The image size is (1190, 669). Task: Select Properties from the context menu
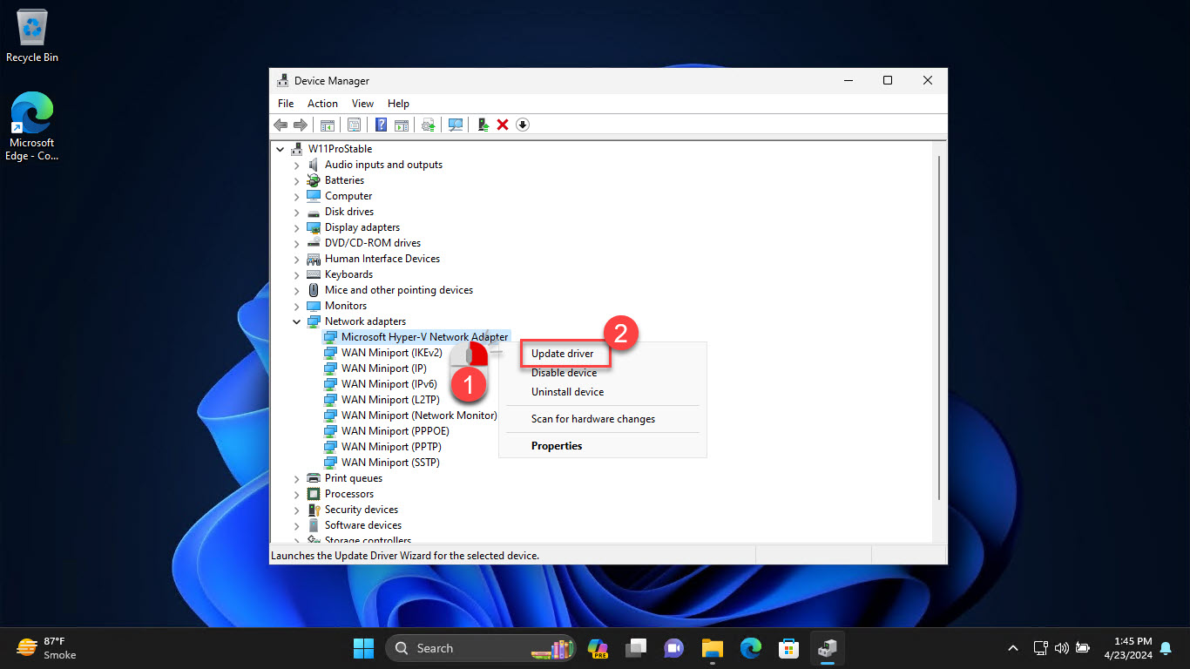click(556, 445)
